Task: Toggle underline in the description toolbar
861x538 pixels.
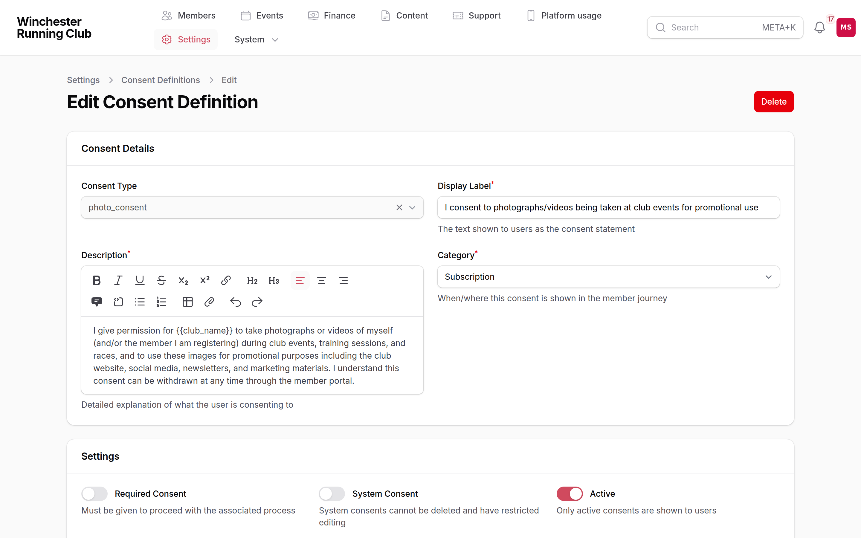Action: click(x=140, y=280)
